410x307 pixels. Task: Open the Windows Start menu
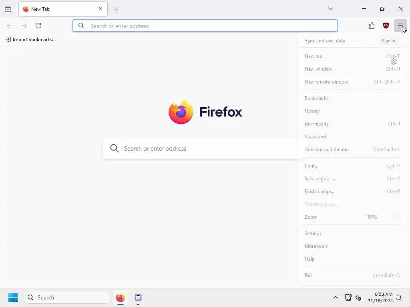[13, 297]
